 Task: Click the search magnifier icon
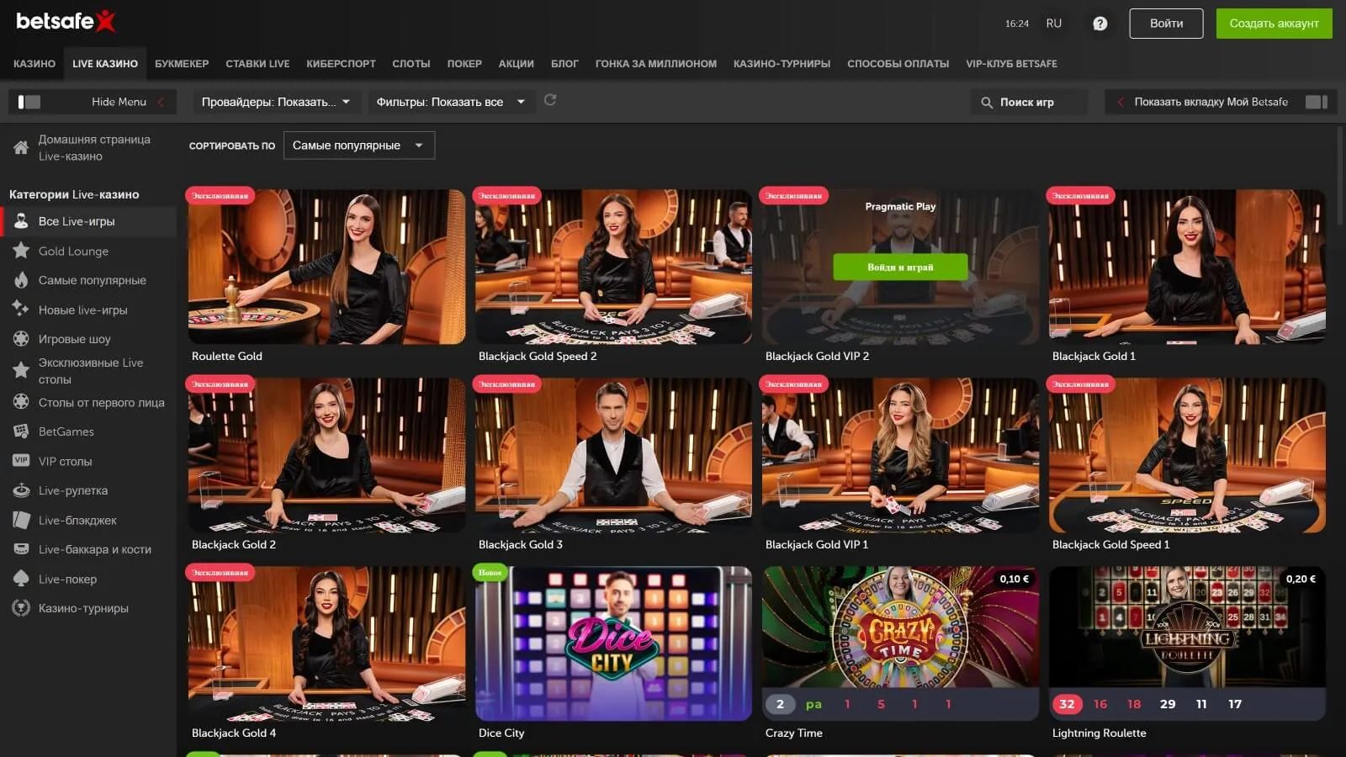coord(987,103)
